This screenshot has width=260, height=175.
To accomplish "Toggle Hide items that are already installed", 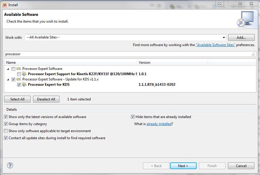I will pos(133,117).
